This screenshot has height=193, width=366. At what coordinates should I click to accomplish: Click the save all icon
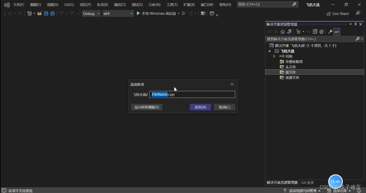tap(52, 14)
